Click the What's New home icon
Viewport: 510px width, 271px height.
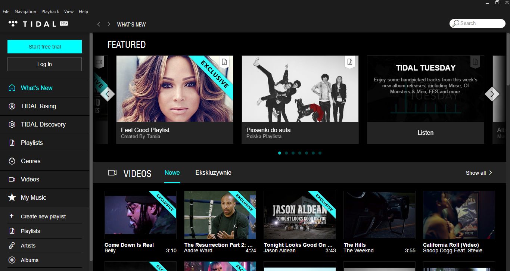click(12, 88)
